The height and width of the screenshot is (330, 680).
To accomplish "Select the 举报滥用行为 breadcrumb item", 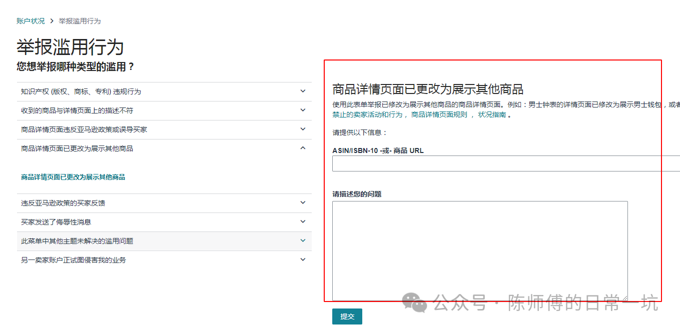I will (79, 21).
